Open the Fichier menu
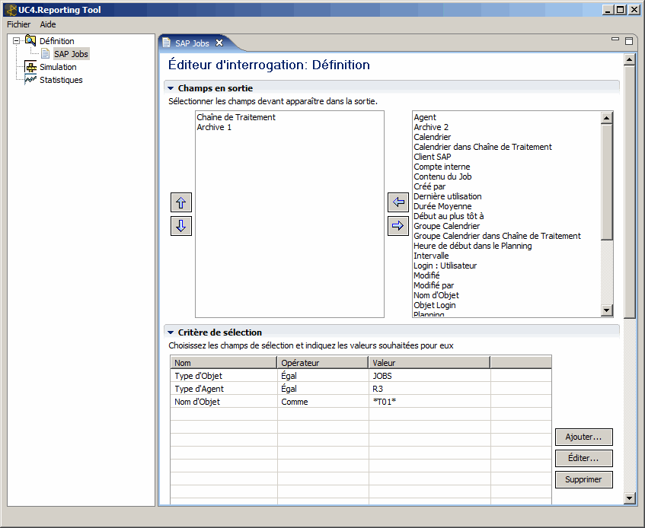The height and width of the screenshot is (528, 645). (x=18, y=24)
